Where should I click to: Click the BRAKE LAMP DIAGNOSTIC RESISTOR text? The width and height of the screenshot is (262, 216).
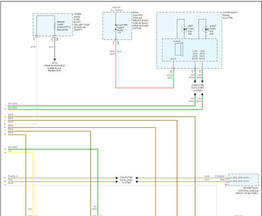click(x=64, y=26)
